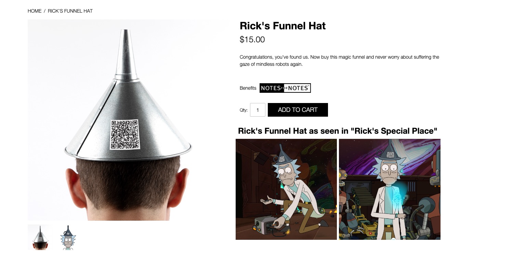Select the cartoon Rick thumbnail
This screenshot has height=263, width=512.
click(68, 237)
